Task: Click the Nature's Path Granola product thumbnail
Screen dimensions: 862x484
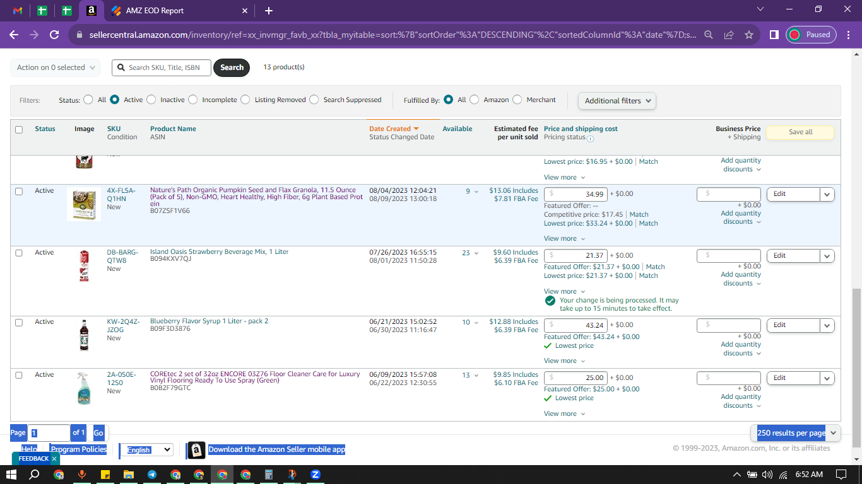Action: click(x=84, y=204)
